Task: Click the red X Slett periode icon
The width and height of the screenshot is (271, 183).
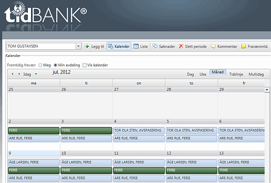Action: [x=181, y=46]
